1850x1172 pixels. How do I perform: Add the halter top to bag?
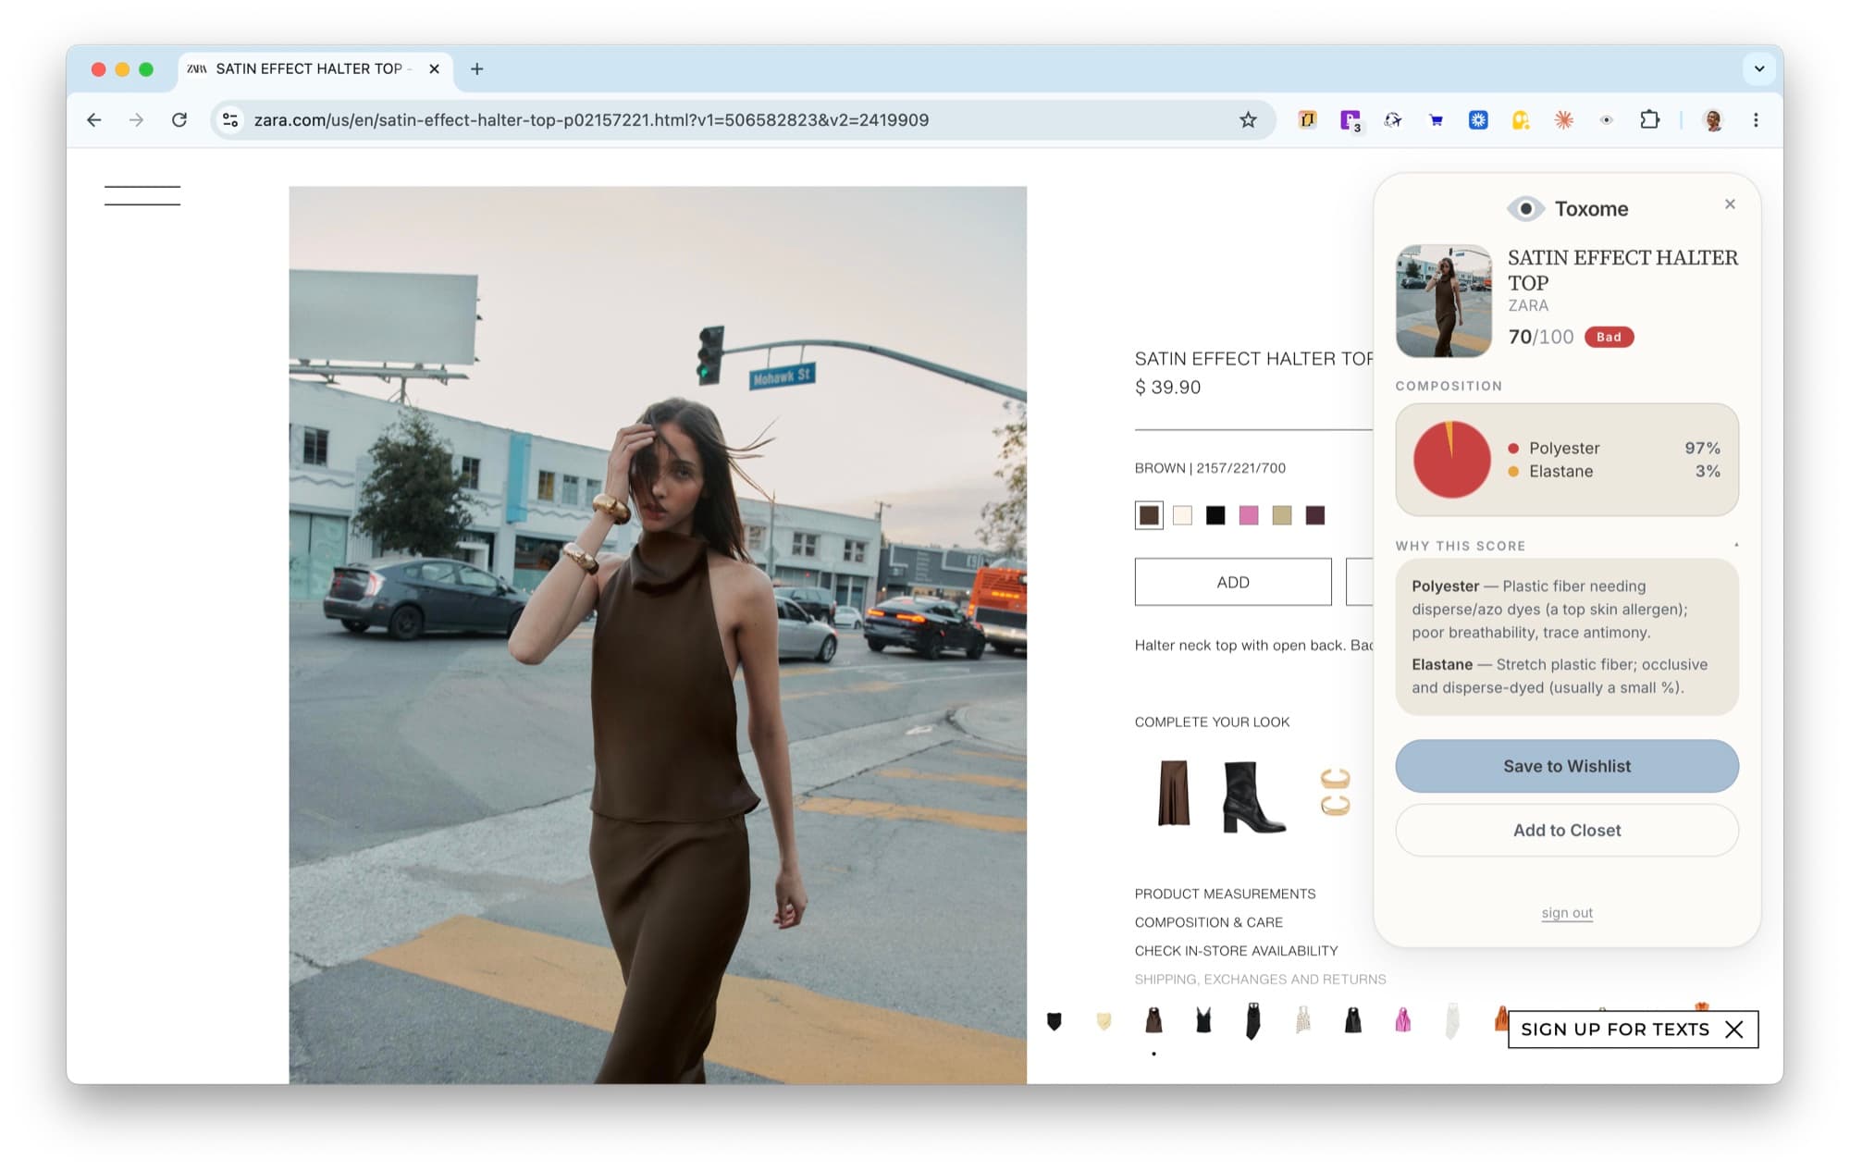click(1233, 582)
